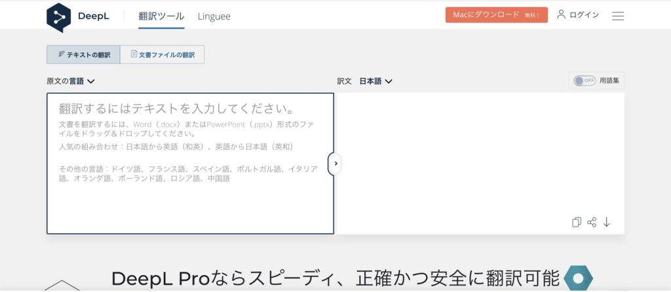Click the Macにダウンロード button
Screen dimensions: 671x292
(497, 15)
